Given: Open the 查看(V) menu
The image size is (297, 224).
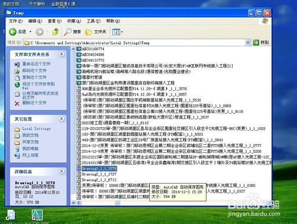Looking at the screenshot, I should 55,21.
